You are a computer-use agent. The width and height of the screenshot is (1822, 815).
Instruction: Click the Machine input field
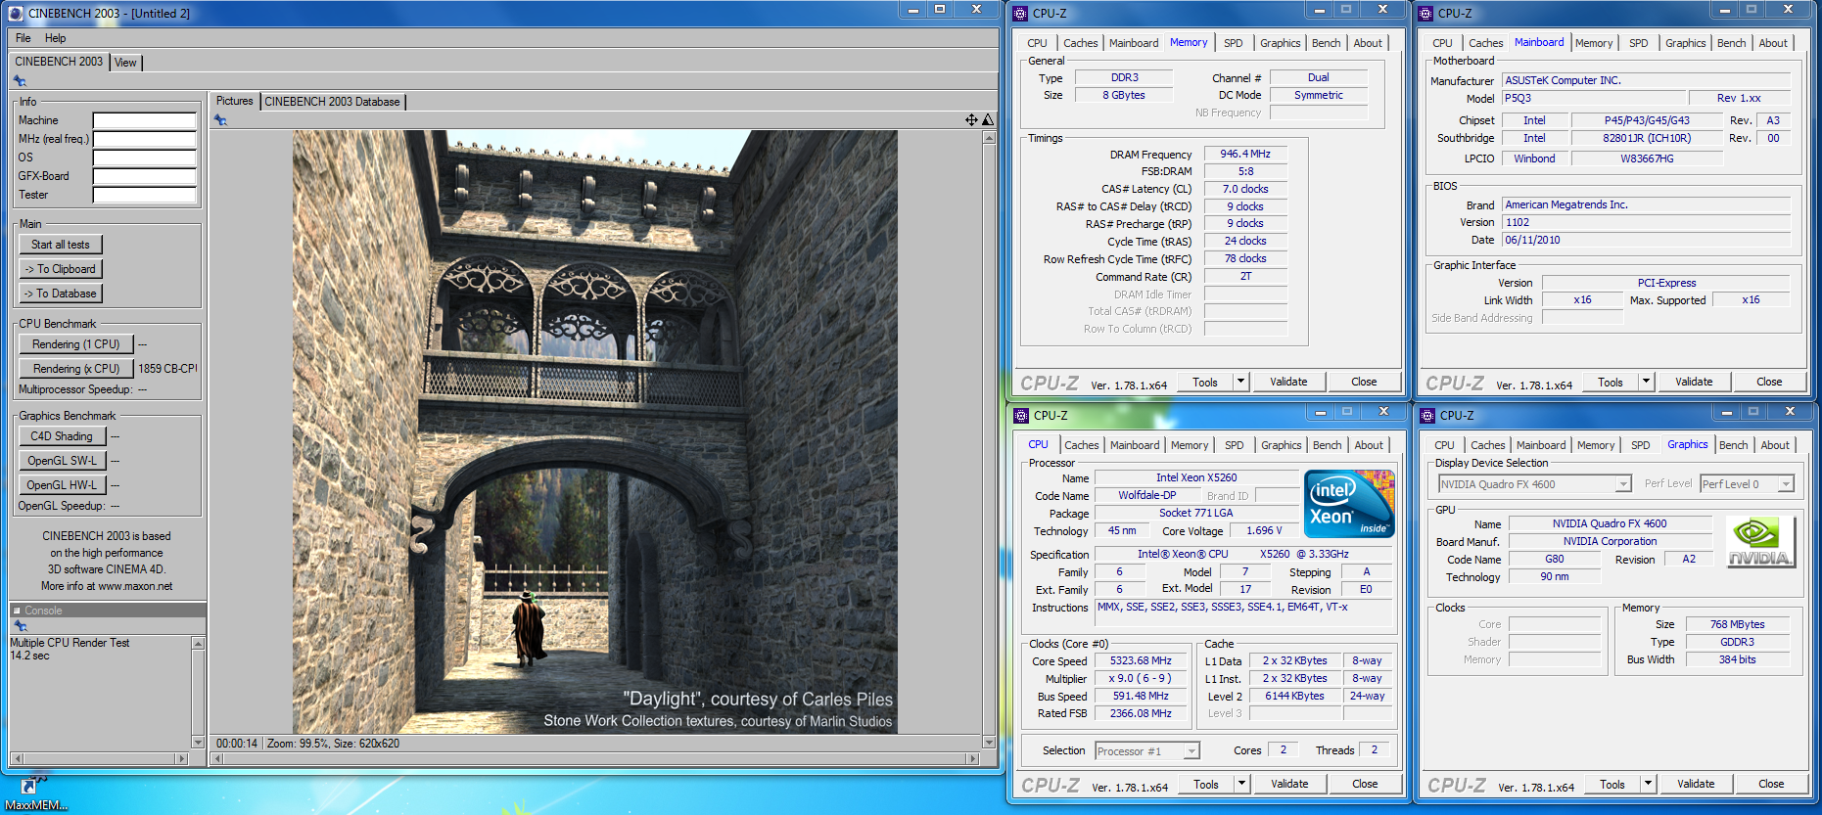(x=145, y=120)
